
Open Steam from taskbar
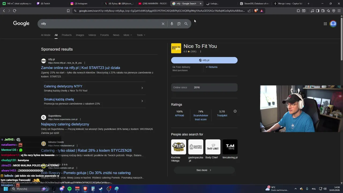[101, 189]
